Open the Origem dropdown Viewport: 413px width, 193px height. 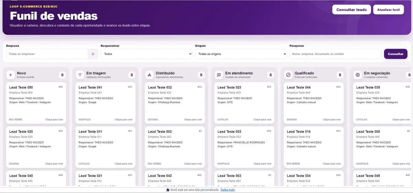[x=241, y=54]
